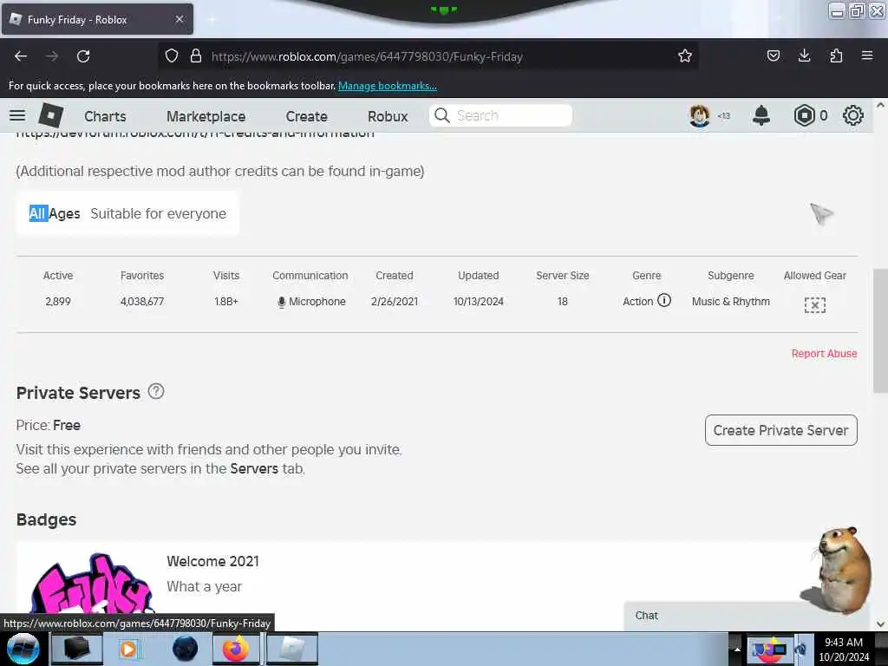Click the Welcome 2021 badge title
888x666 pixels.
[212, 561]
